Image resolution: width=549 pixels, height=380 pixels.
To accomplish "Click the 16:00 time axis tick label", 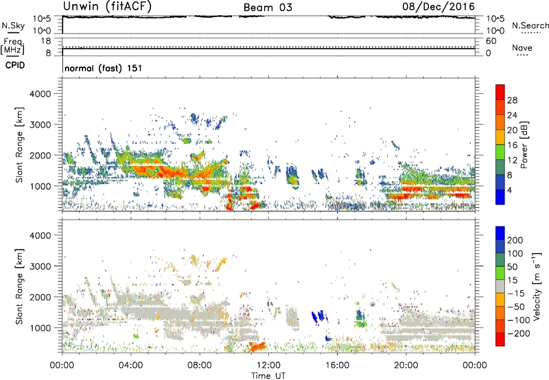I will [x=337, y=366].
